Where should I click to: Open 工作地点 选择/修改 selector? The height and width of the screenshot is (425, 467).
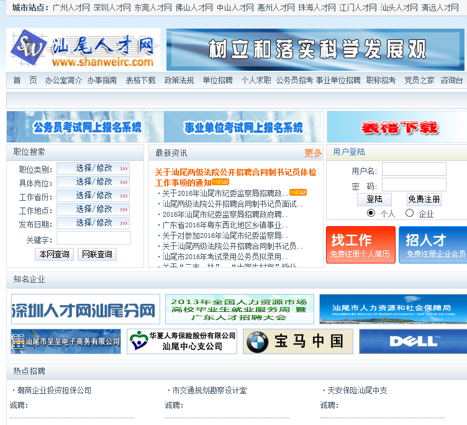pos(93,209)
